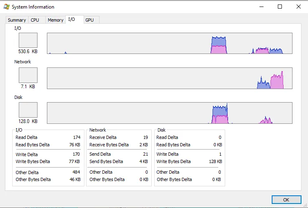
Task: Maximize the System Information window
Action: pyautogui.click(x=280, y=7)
